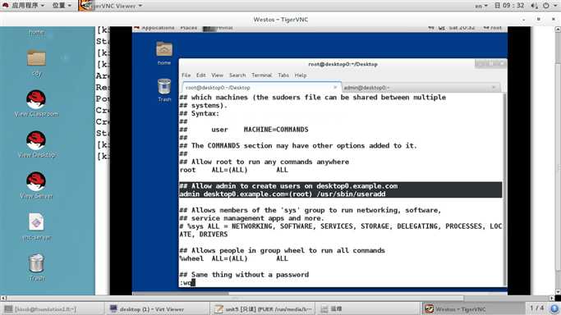
Task: Open the Trash icon inside the VNC desktop
Action: tap(164, 87)
